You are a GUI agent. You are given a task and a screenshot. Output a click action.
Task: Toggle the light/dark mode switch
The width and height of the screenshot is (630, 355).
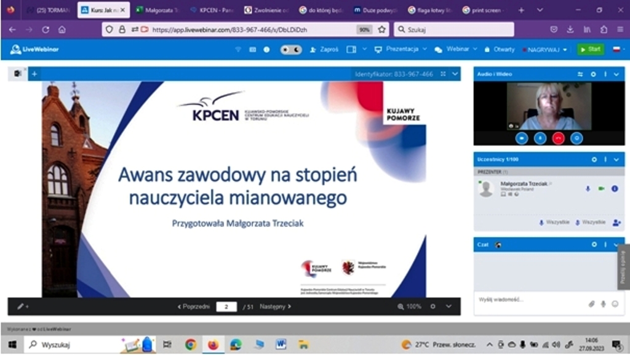coord(291,49)
